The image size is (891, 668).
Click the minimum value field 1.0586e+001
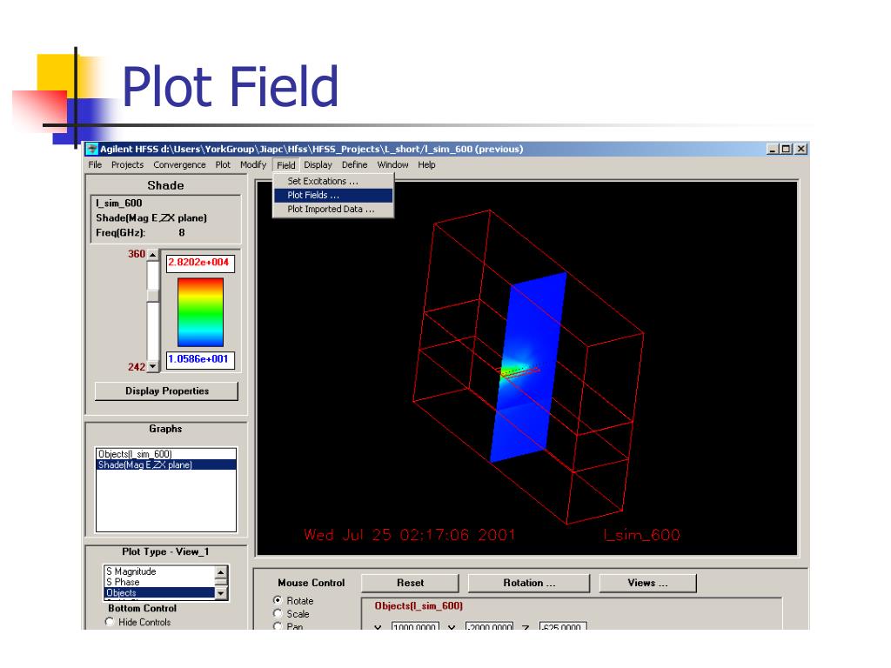coord(200,360)
